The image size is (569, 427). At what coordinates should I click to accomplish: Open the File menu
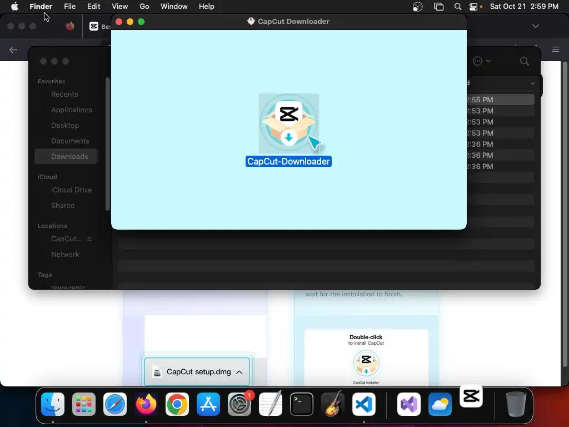[69, 7]
